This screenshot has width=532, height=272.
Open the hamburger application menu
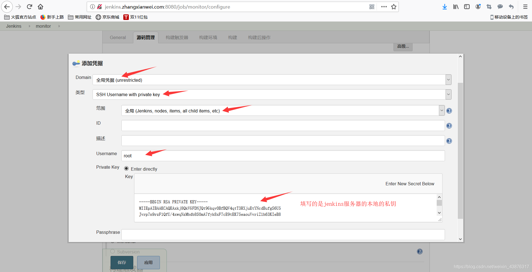(525, 7)
